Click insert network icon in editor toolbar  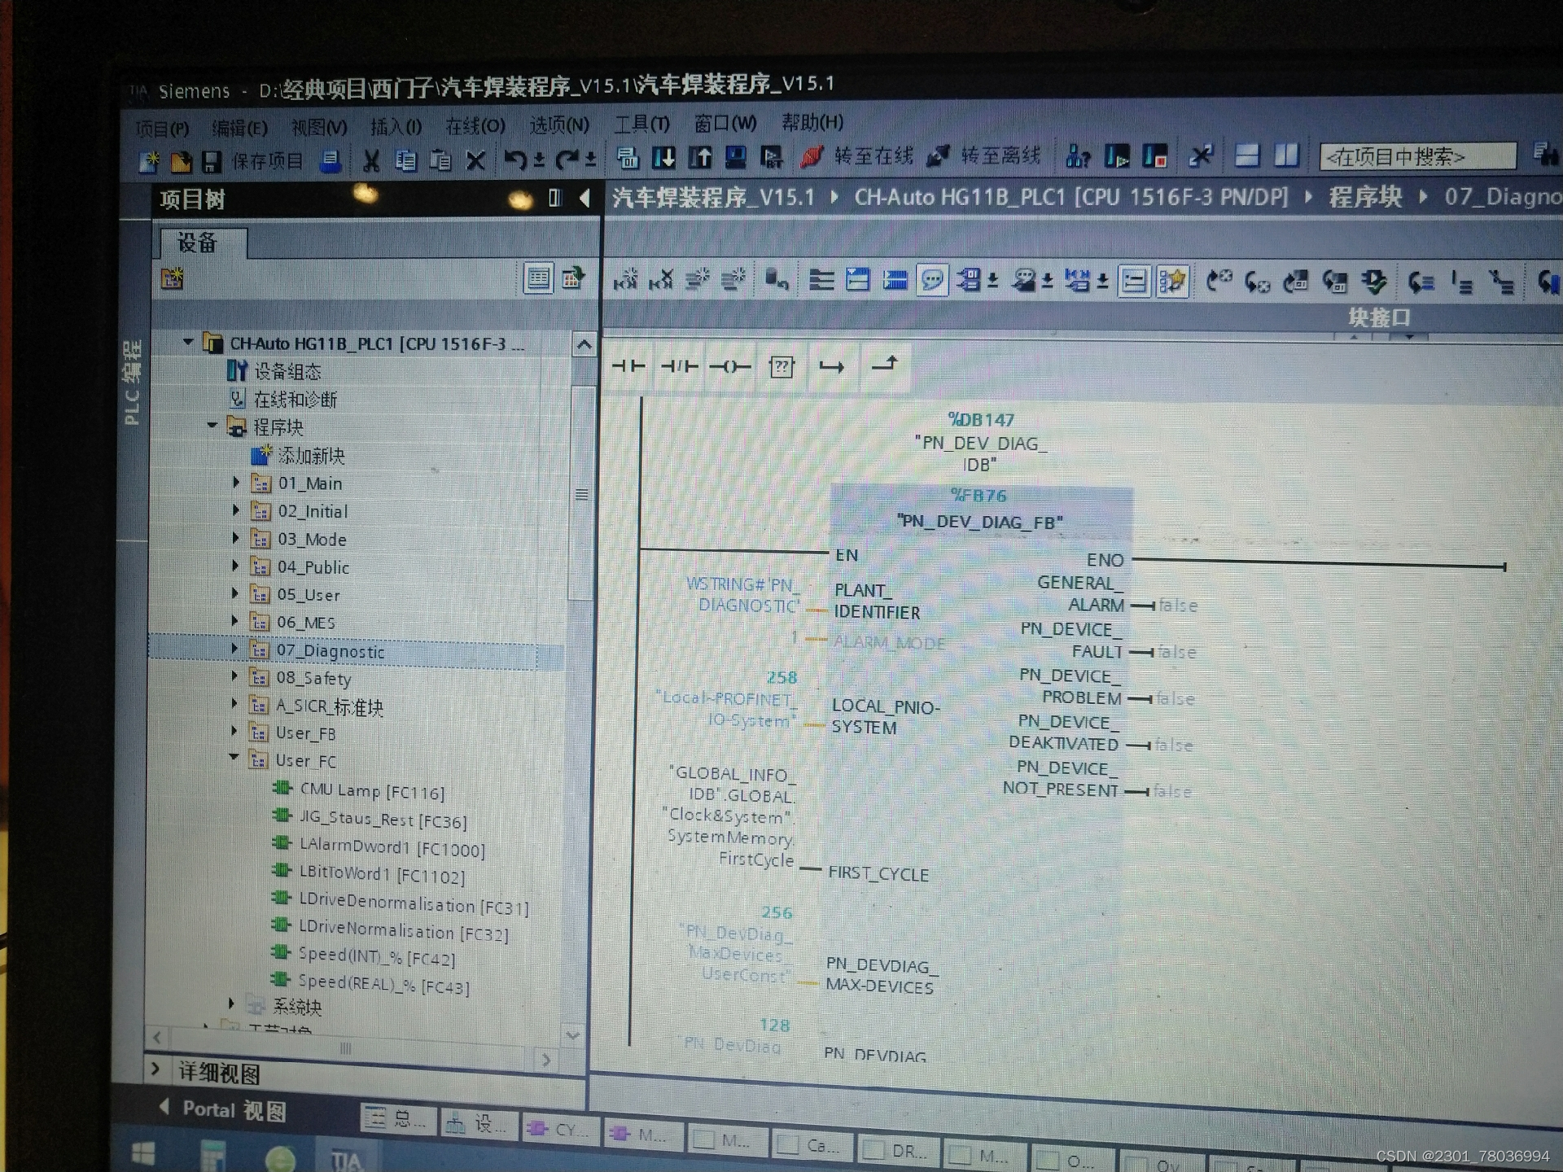coord(625,280)
